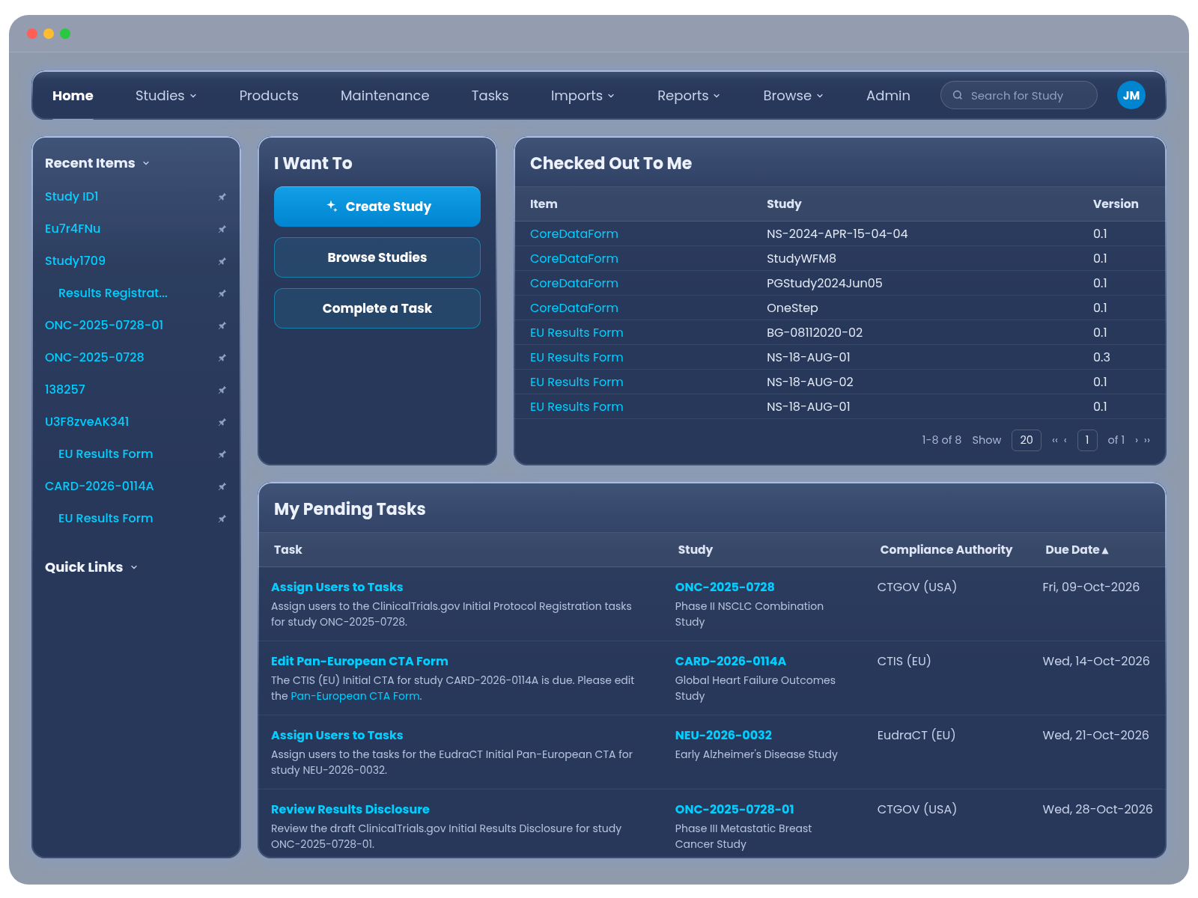
Task: Click Browse Studies button
Action: (377, 257)
